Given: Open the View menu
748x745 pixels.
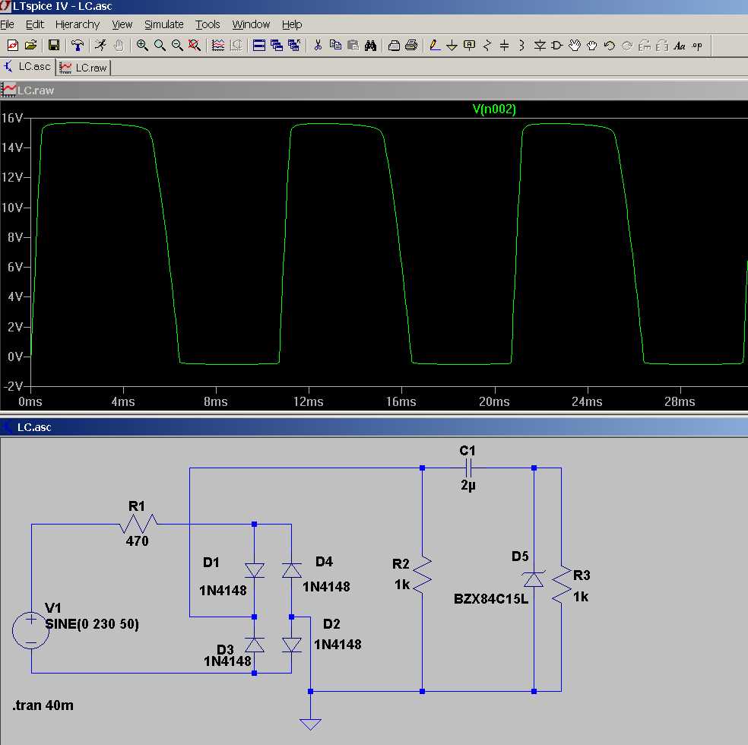Looking at the screenshot, I should tap(122, 24).
